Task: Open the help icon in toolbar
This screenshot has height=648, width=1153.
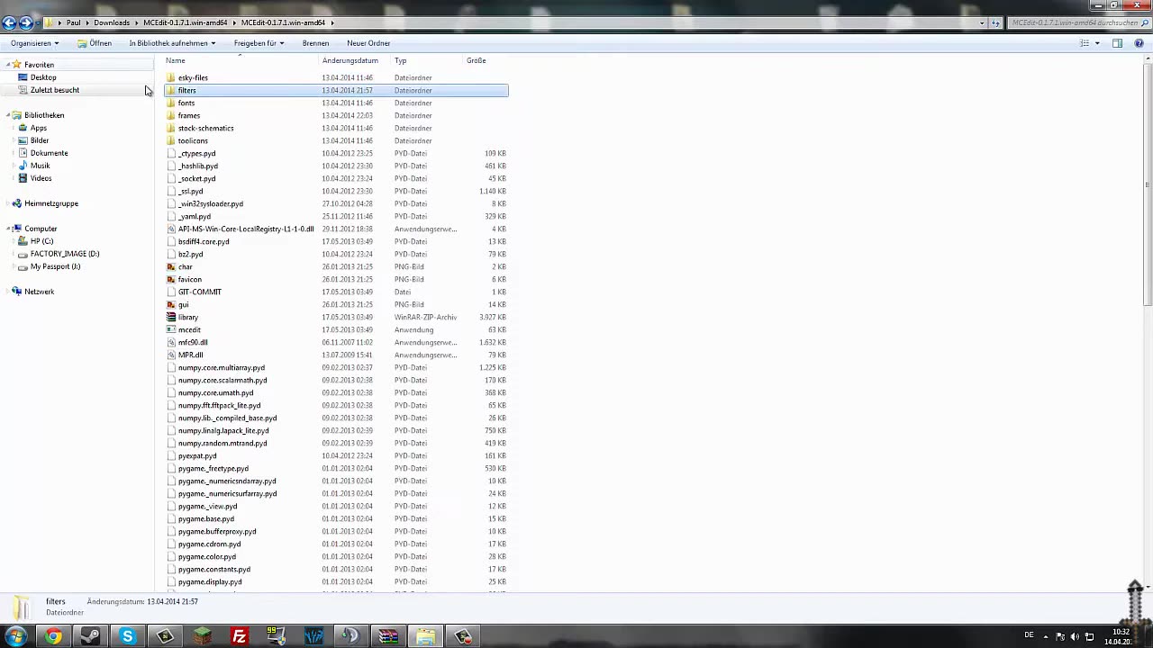Action: (x=1138, y=43)
